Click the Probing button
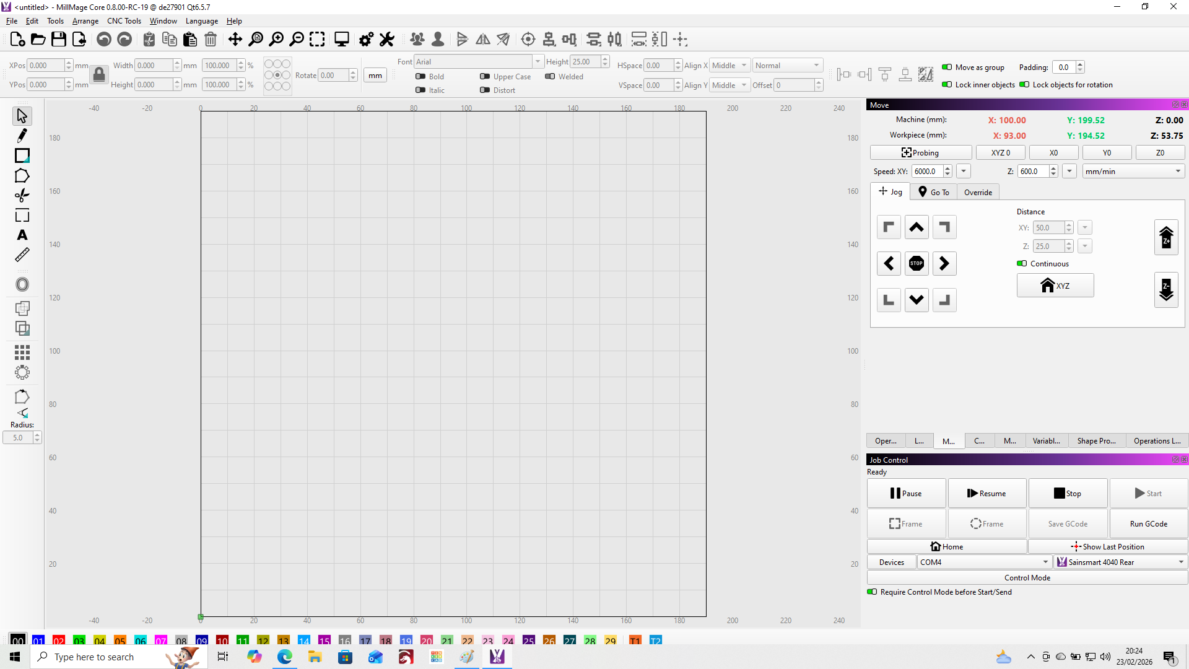The height and width of the screenshot is (669, 1189). [x=920, y=153]
